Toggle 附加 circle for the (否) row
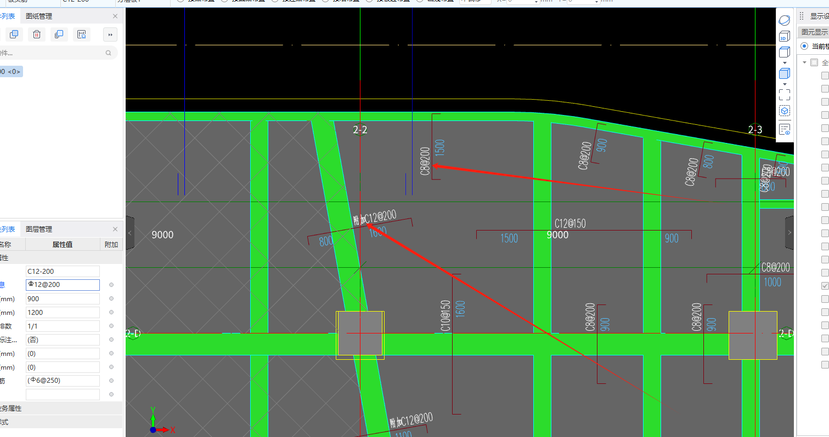 pyautogui.click(x=111, y=340)
